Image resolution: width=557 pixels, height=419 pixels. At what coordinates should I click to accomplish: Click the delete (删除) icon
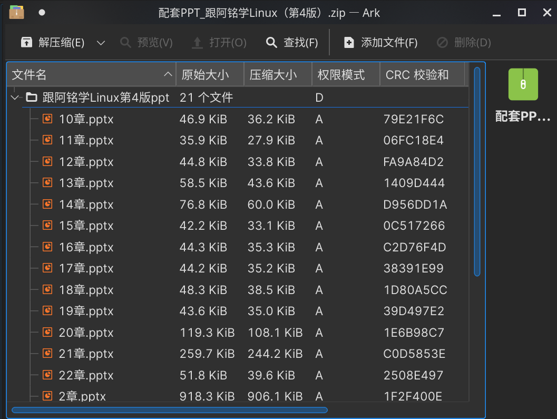(442, 43)
